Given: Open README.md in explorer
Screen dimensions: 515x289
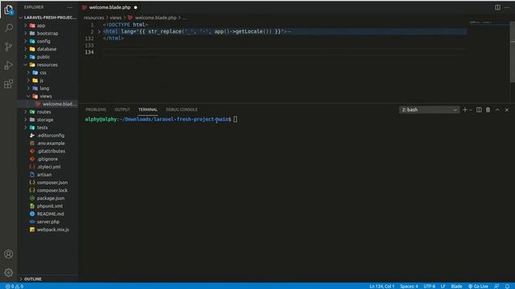Looking at the screenshot, I should (50, 214).
